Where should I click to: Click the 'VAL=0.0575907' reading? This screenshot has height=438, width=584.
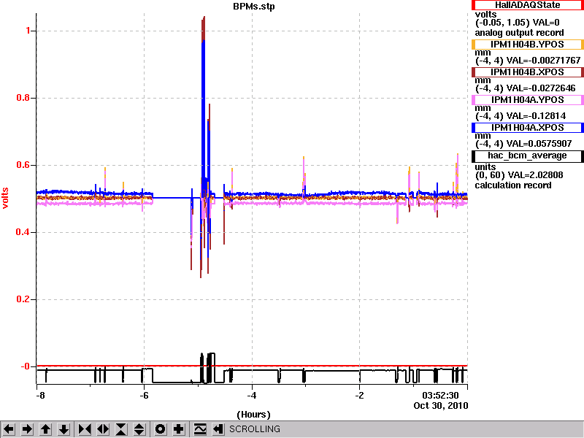[x=539, y=144]
